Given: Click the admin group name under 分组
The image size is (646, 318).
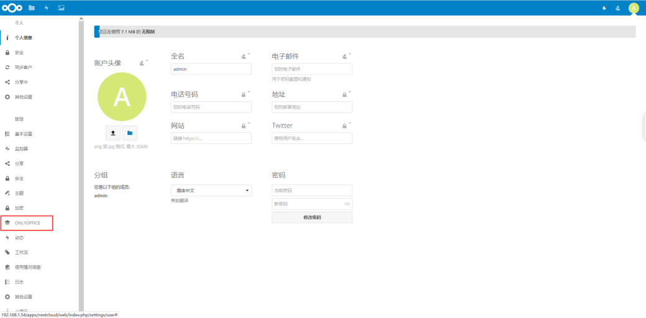Looking at the screenshot, I should click(x=101, y=196).
